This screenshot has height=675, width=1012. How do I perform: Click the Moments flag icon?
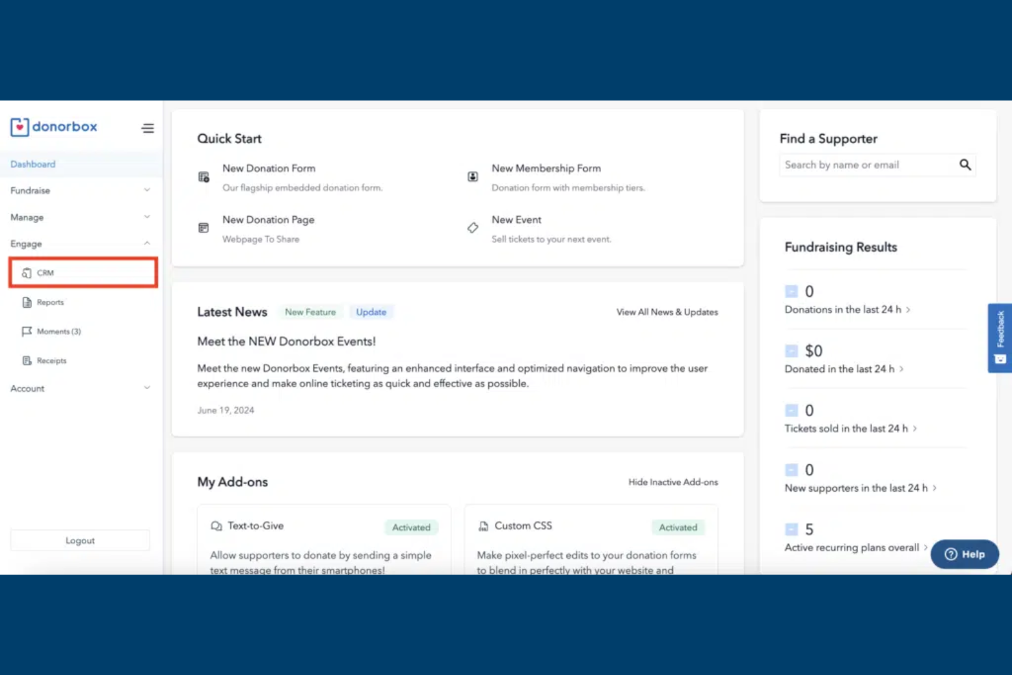click(27, 331)
